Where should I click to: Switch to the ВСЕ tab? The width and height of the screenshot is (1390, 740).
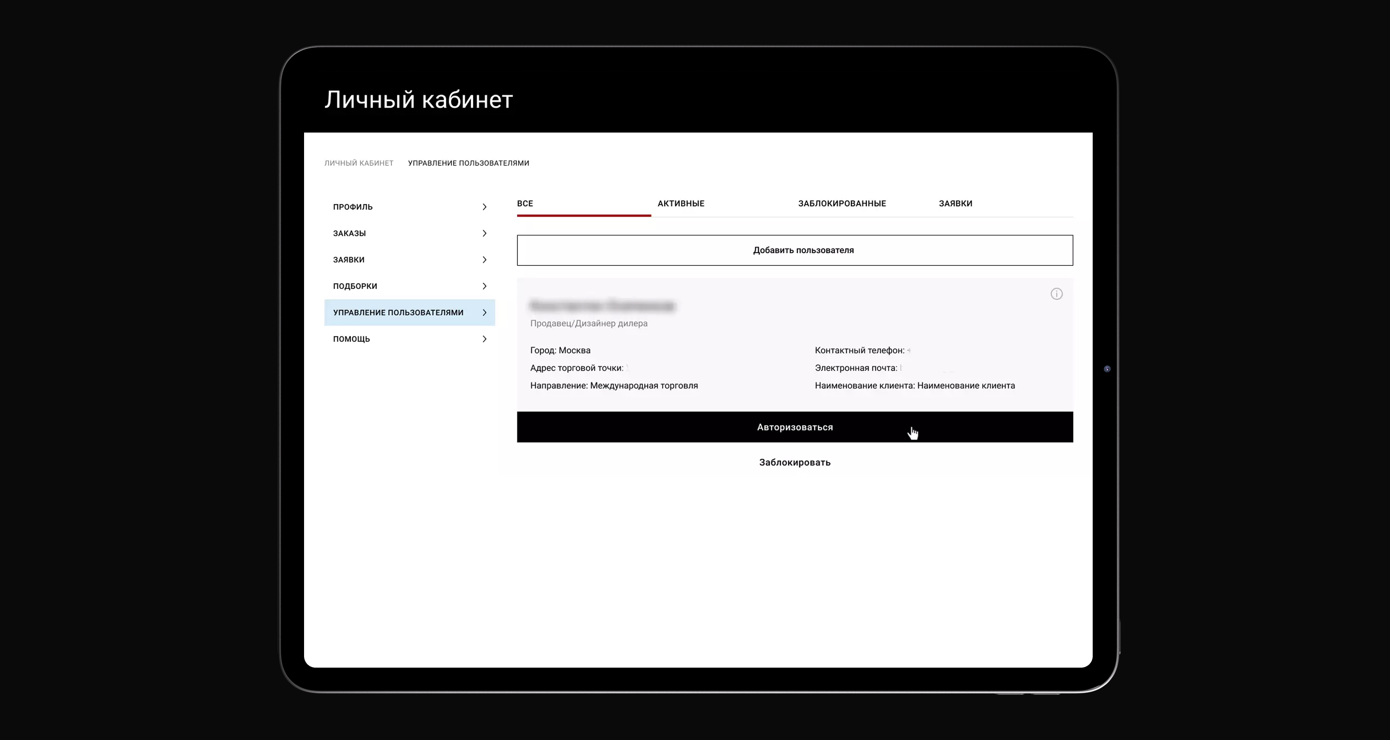[525, 204]
